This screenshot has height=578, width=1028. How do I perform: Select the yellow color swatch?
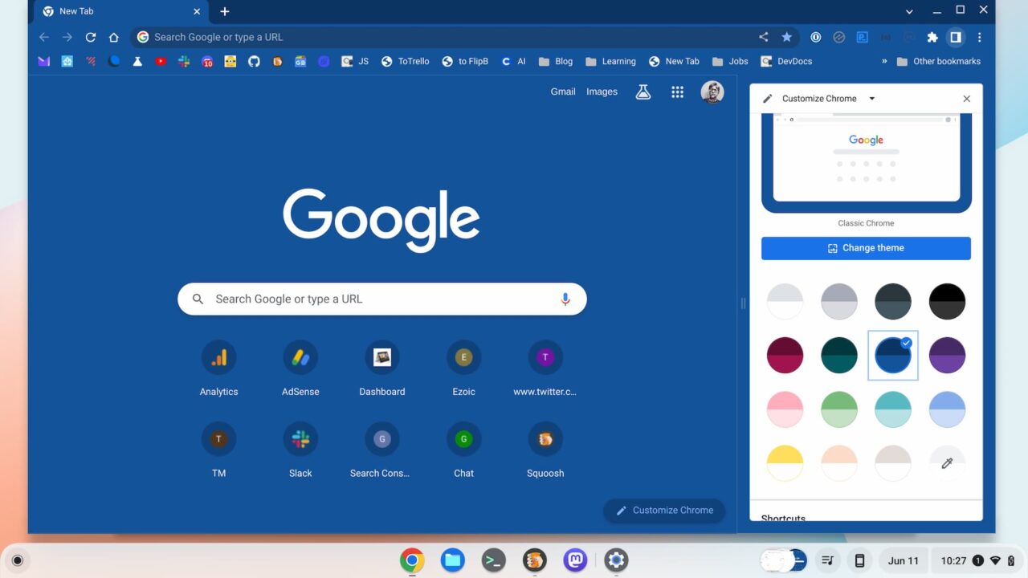[785, 463]
